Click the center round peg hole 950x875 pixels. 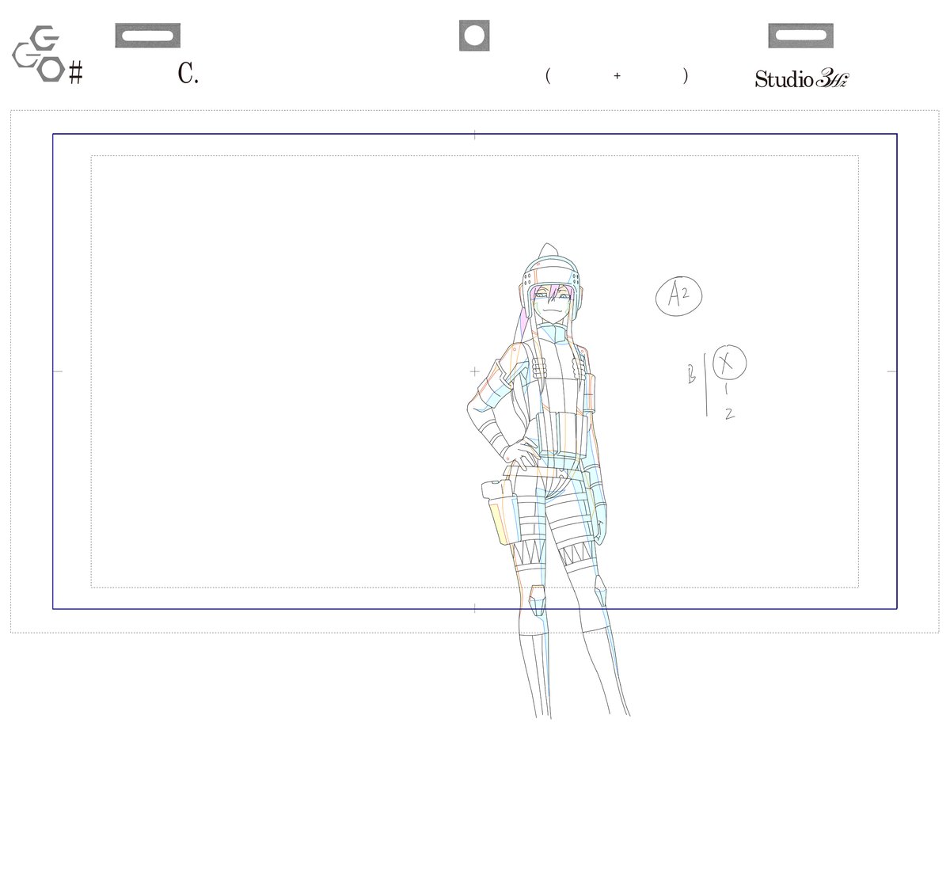(474, 36)
